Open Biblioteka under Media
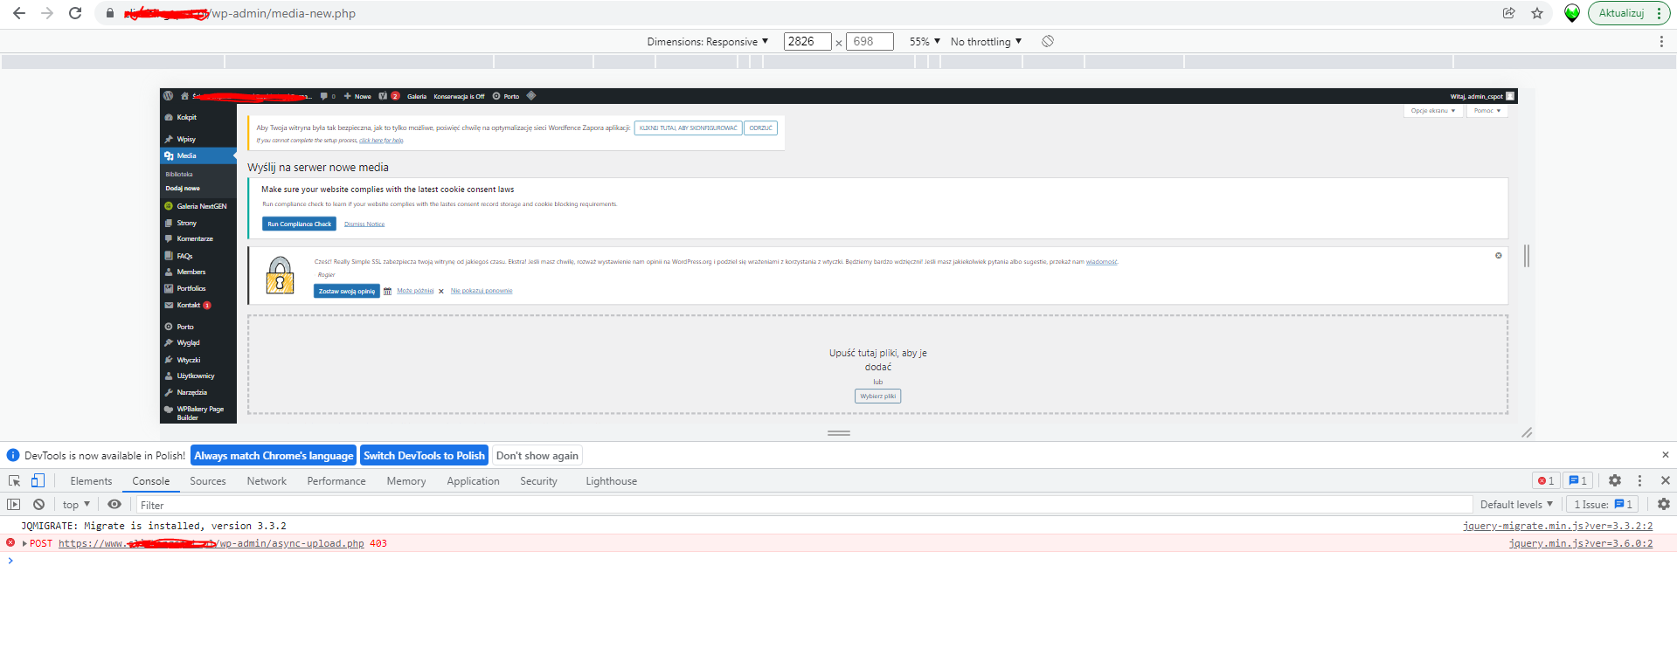 point(179,175)
